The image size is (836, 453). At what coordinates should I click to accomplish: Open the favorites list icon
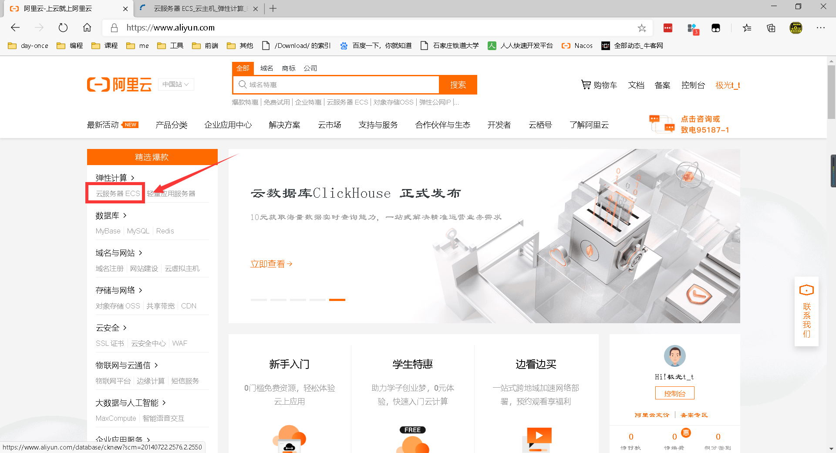pos(747,28)
